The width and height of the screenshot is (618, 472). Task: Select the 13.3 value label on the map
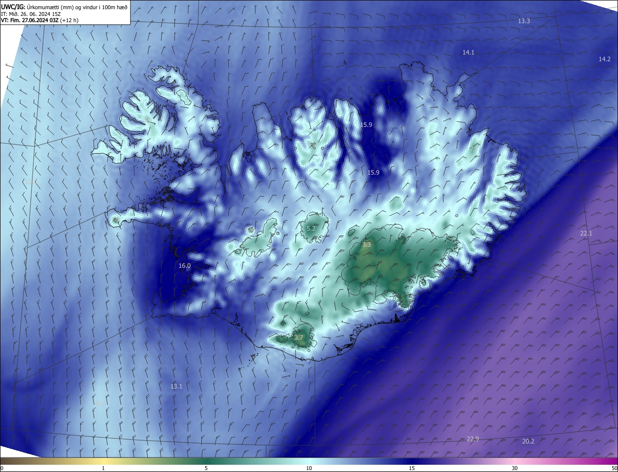point(524,21)
